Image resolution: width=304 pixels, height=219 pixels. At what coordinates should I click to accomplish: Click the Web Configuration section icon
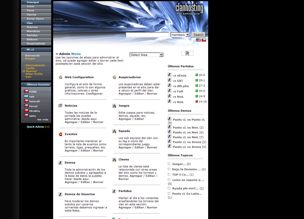click(60, 77)
